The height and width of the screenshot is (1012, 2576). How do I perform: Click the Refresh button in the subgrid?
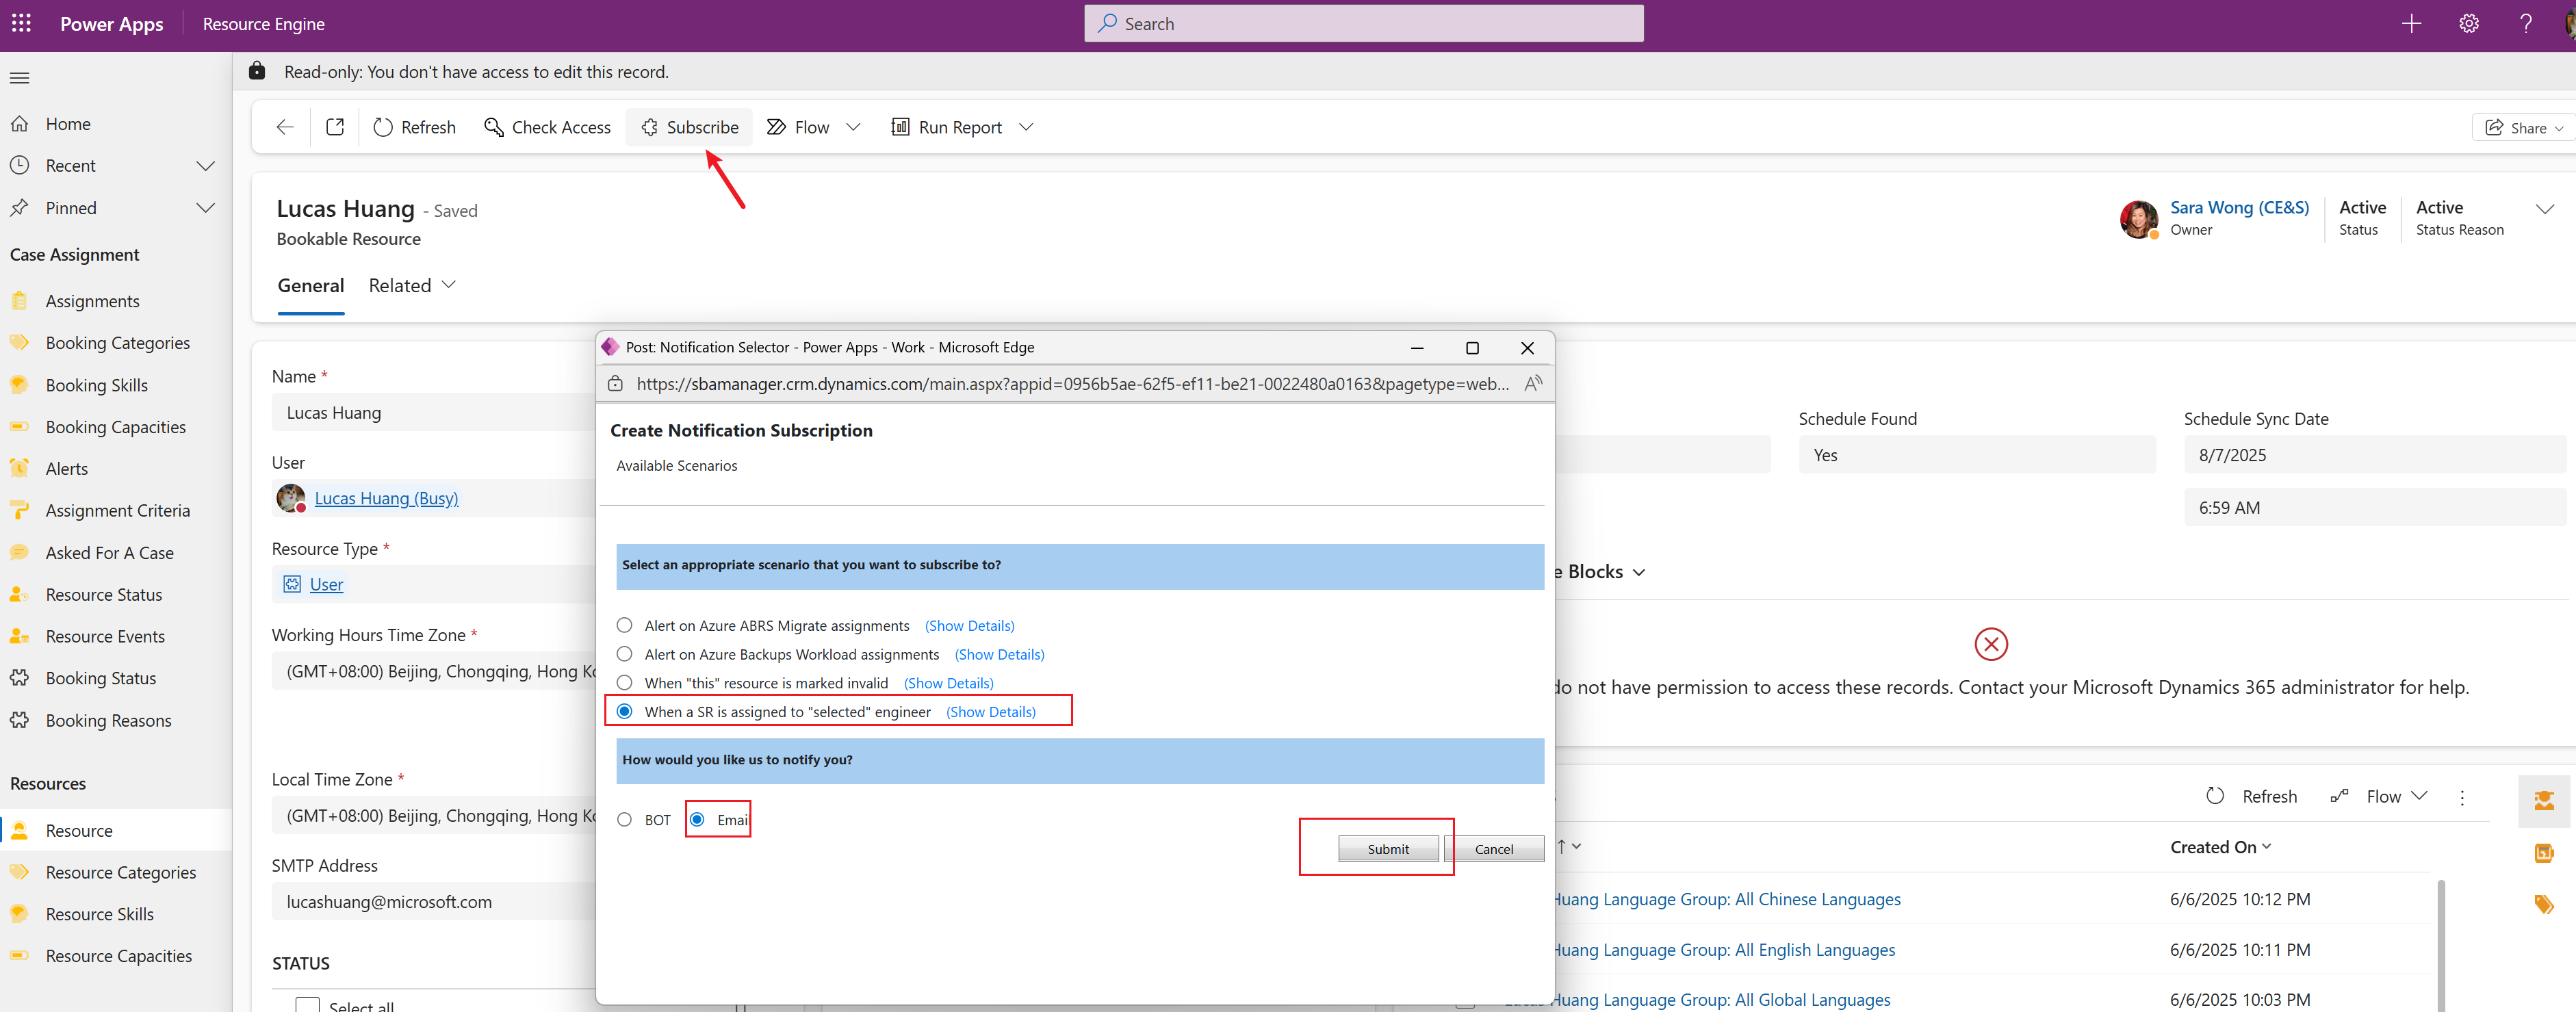[2251, 796]
